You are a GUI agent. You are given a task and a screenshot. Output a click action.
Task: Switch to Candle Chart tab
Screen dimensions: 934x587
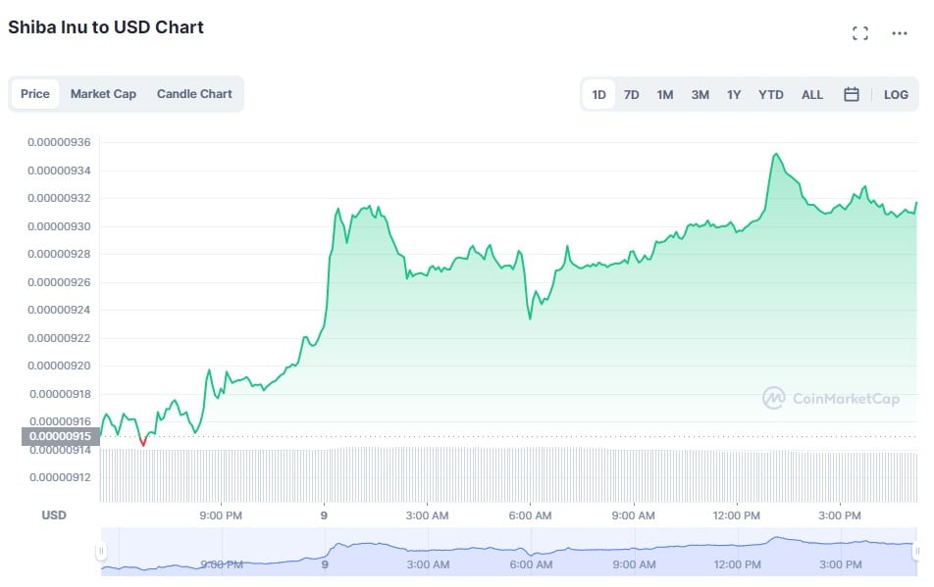[x=194, y=94]
